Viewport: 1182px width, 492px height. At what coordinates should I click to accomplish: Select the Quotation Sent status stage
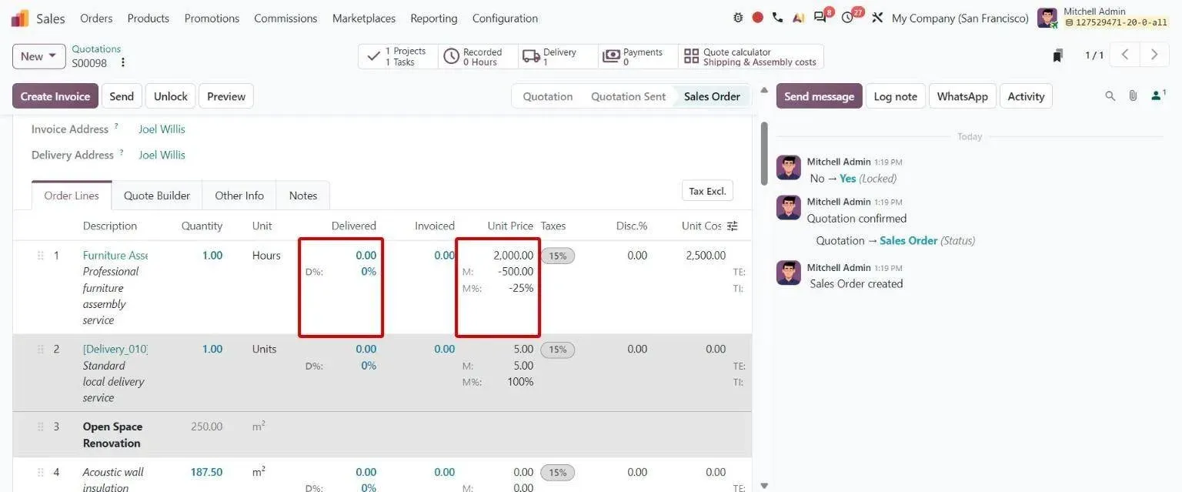click(628, 96)
